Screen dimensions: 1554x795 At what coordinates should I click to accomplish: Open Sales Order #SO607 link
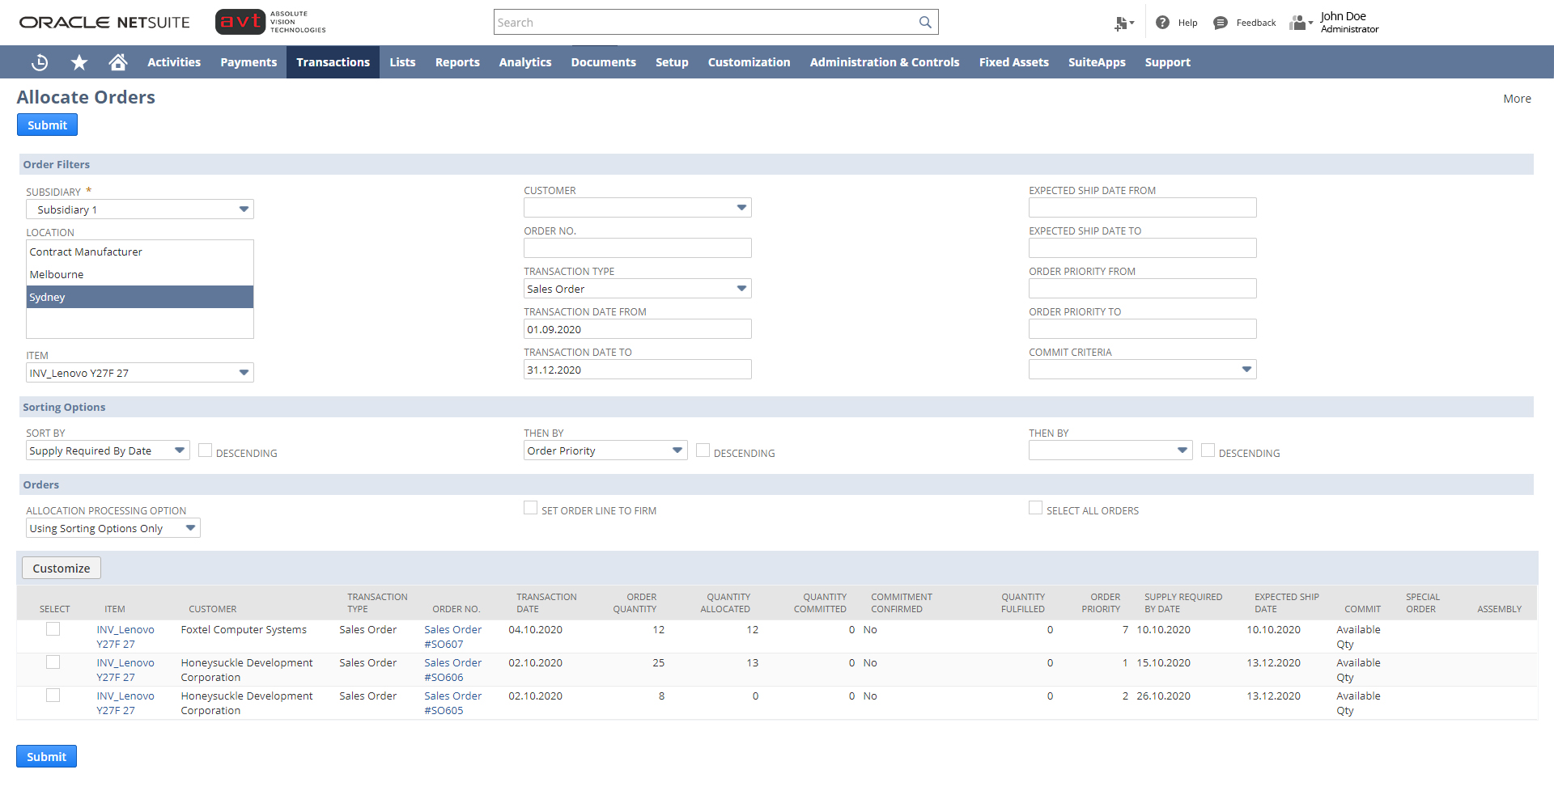452,636
